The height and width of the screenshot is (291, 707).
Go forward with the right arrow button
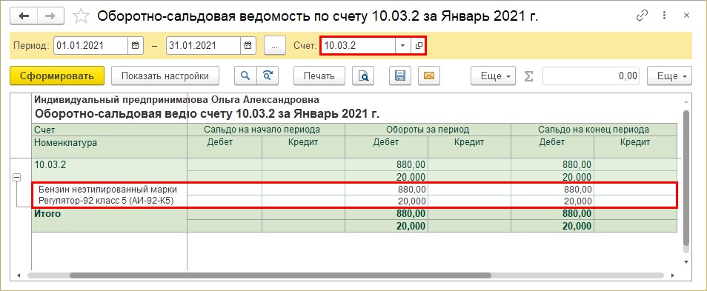coord(50,16)
